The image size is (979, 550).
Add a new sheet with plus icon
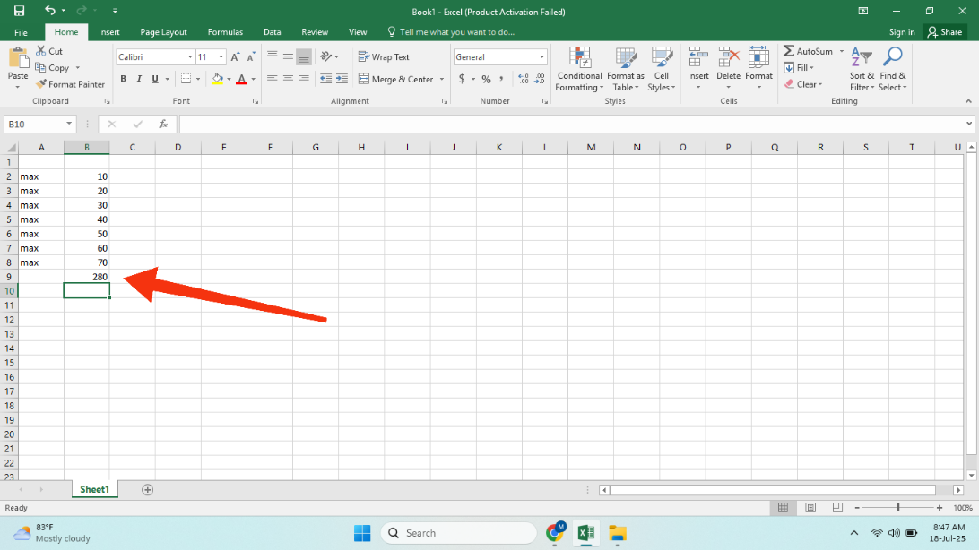147,489
